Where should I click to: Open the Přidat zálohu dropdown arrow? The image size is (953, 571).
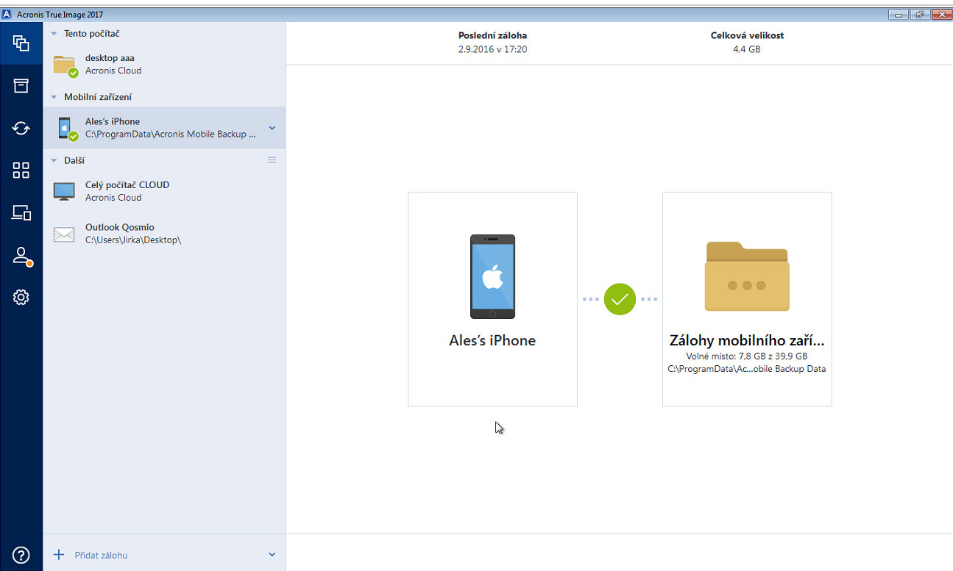coord(272,555)
